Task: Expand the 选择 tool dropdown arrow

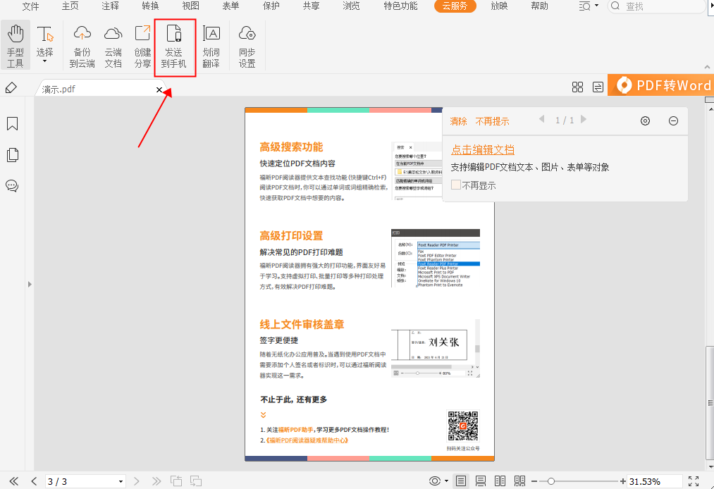Action: (44, 61)
